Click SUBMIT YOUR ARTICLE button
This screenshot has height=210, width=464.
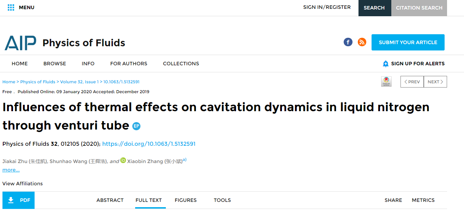point(408,42)
